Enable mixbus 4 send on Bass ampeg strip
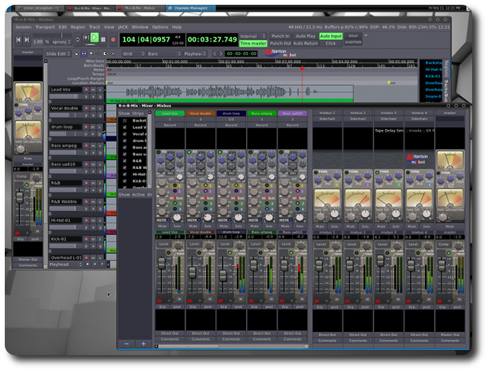Image resolution: width=488 pixels, height=371 pixels. coord(267,209)
